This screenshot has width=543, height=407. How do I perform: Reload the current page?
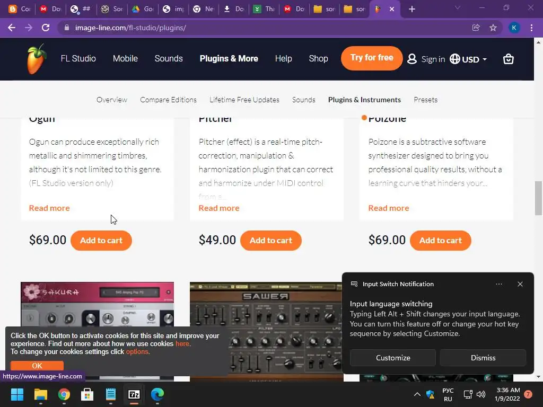(x=46, y=28)
